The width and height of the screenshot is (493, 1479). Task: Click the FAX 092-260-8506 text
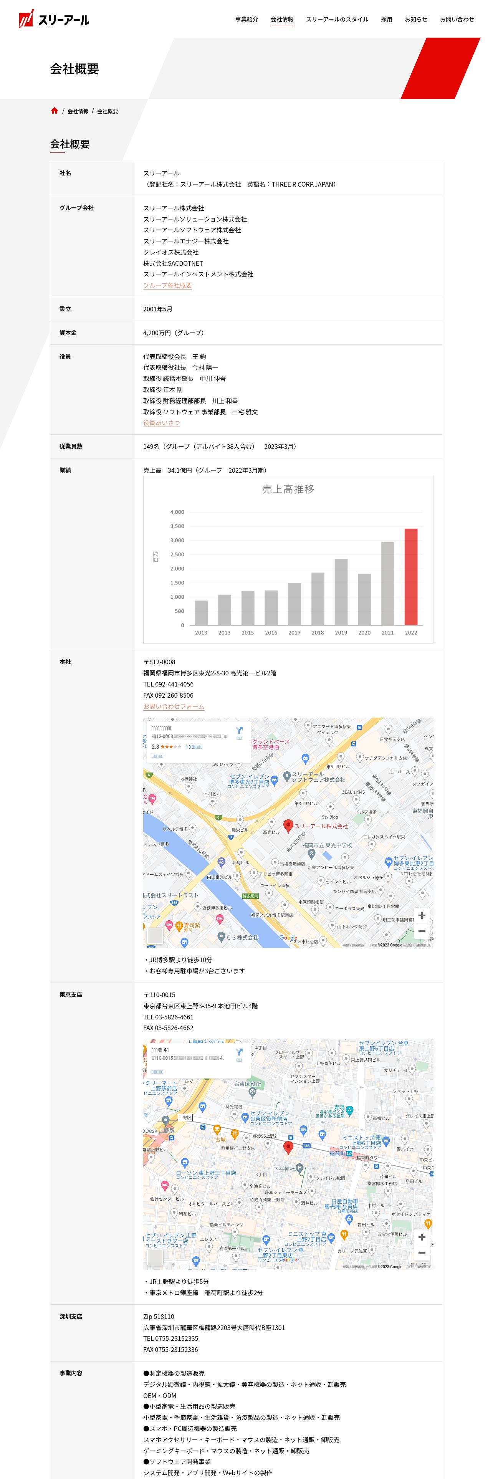169,695
